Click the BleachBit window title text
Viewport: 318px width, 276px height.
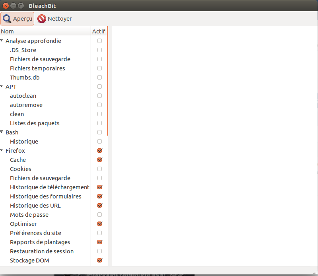tap(42, 6)
